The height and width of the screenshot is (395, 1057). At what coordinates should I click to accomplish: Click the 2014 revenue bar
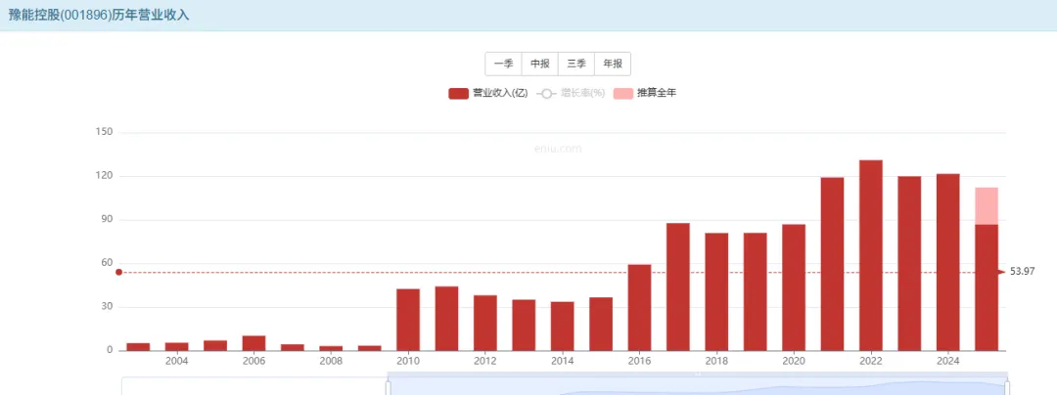(x=562, y=327)
